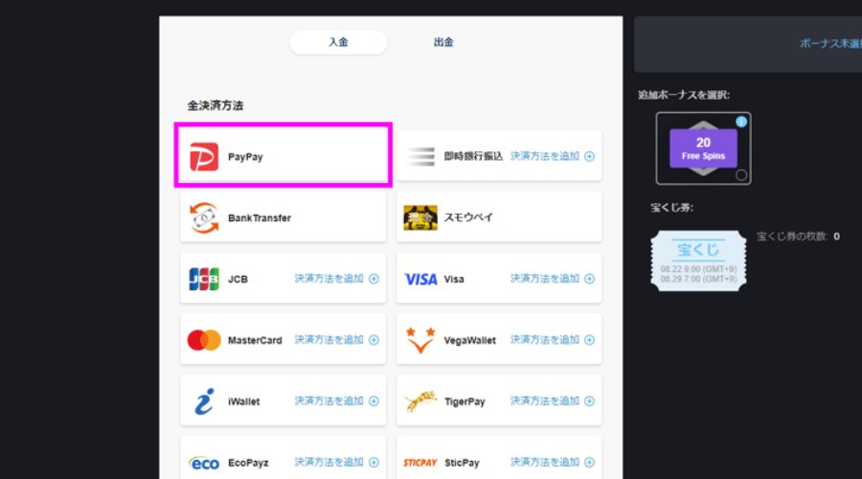Image resolution: width=862 pixels, height=479 pixels.
Task: Click the plus icon in SticPay row
Action: [x=589, y=462]
